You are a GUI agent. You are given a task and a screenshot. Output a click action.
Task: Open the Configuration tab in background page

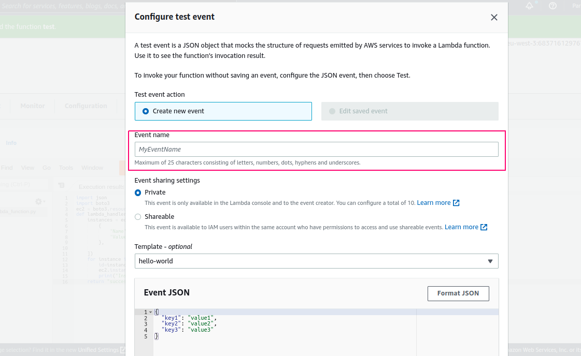pyautogui.click(x=86, y=106)
